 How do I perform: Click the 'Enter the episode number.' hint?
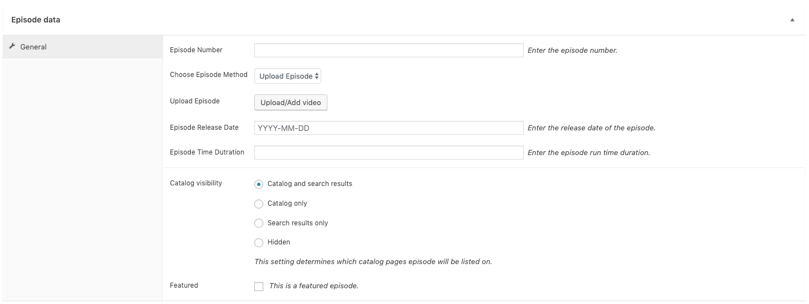click(572, 50)
